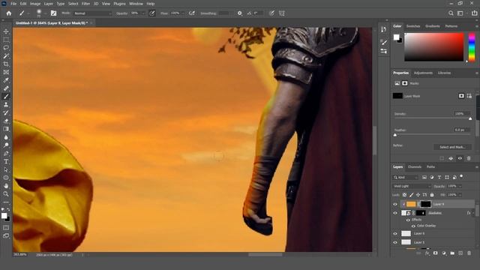The image size is (480, 270).
Task: Select the Eyedropper tool
Action: coord(6,80)
